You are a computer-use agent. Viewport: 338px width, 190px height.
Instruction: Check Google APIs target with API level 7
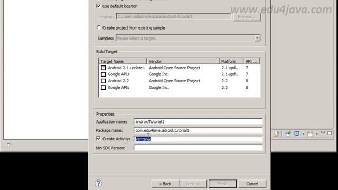click(x=104, y=74)
